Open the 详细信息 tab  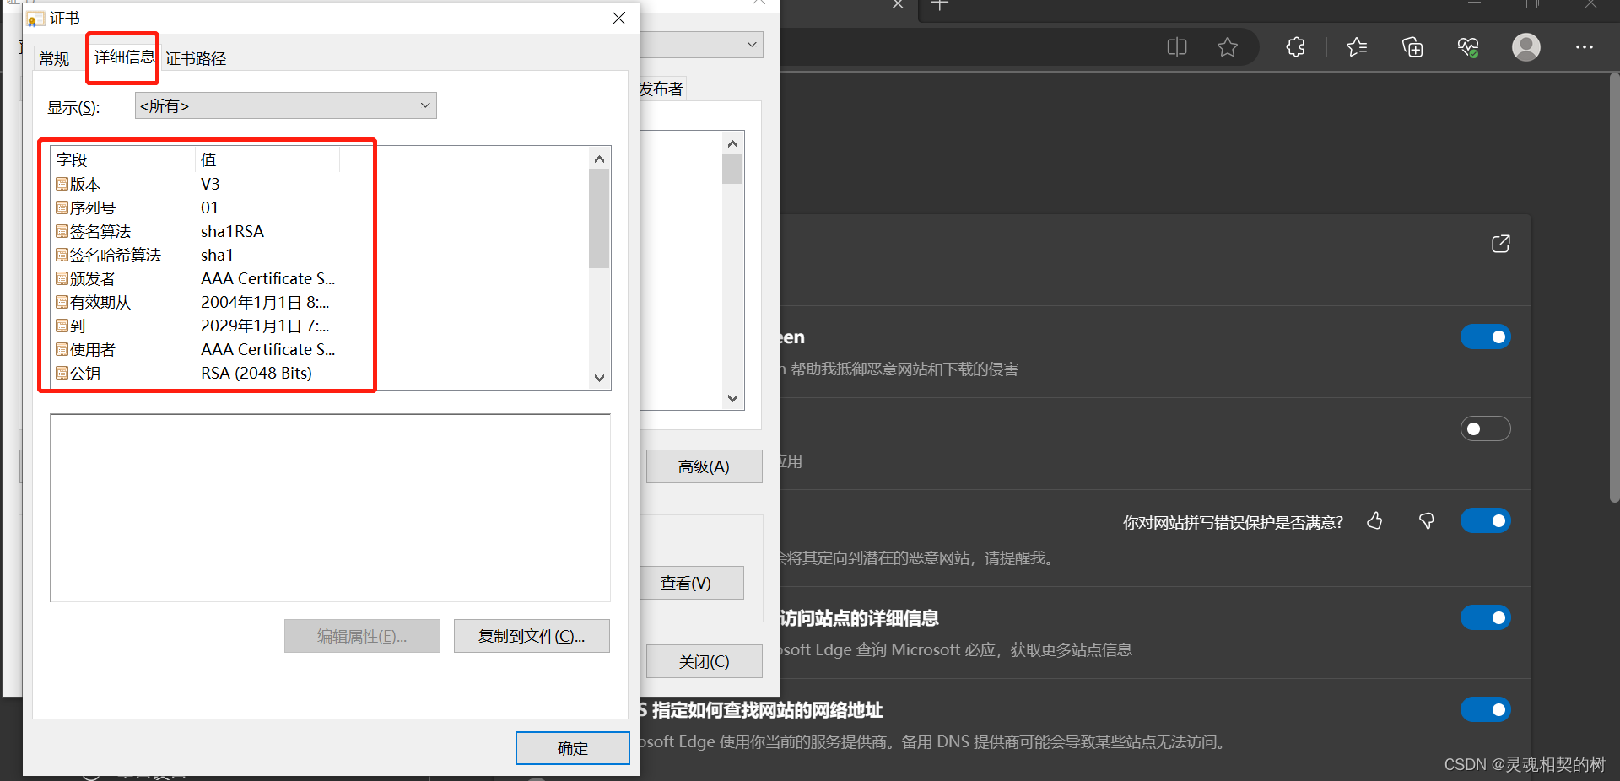(123, 57)
